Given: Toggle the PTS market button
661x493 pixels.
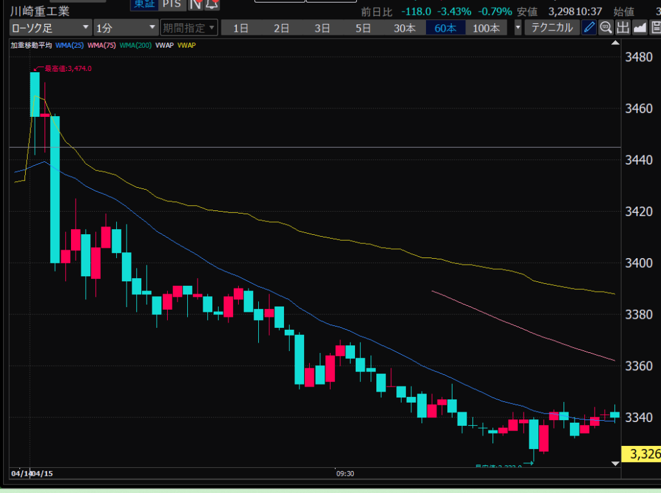Looking at the screenshot, I should pyautogui.click(x=172, y=5).
